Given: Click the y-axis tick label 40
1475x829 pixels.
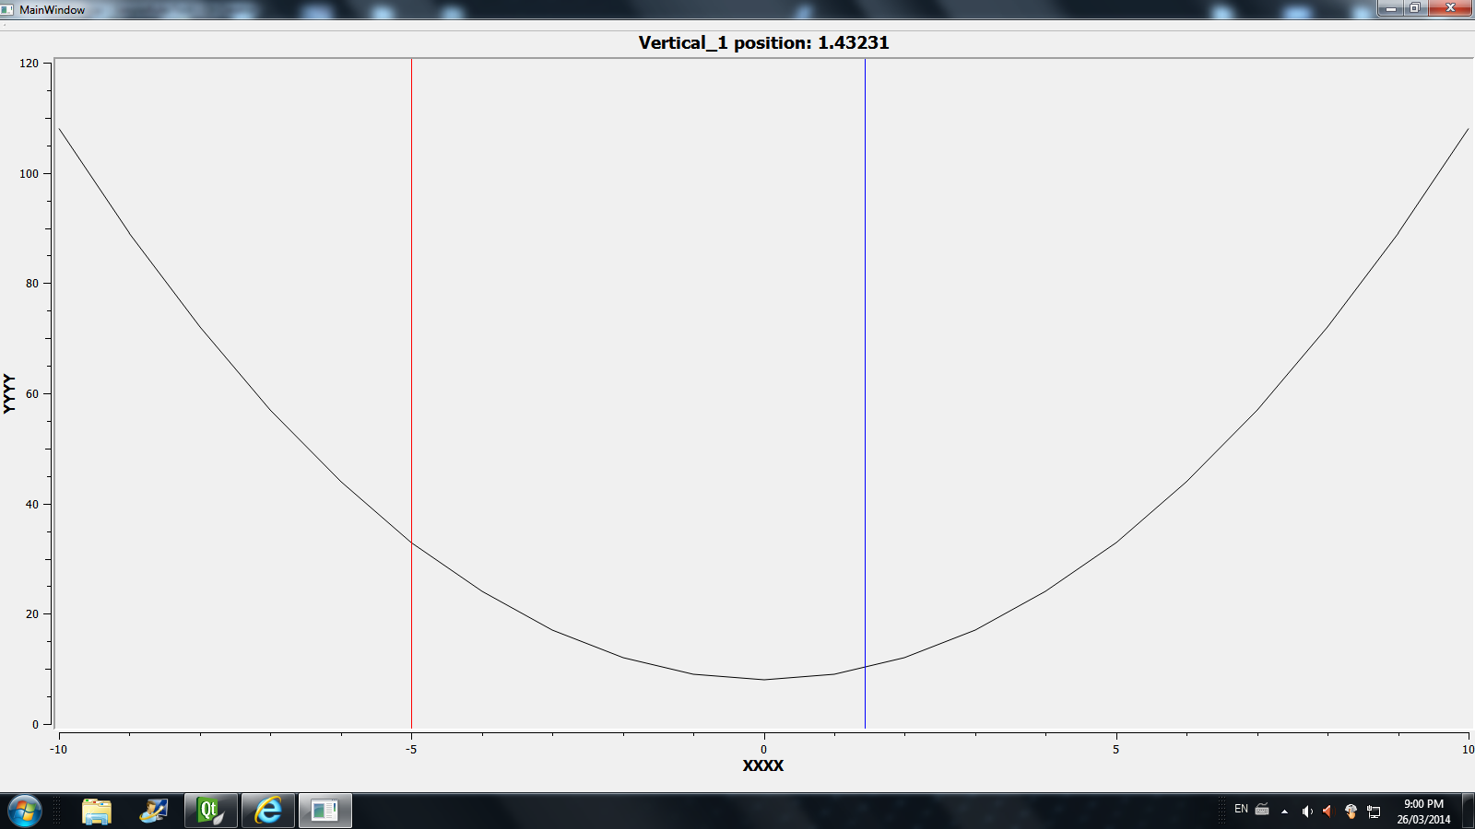Looking at the screenshot, I should click(32, 504).
